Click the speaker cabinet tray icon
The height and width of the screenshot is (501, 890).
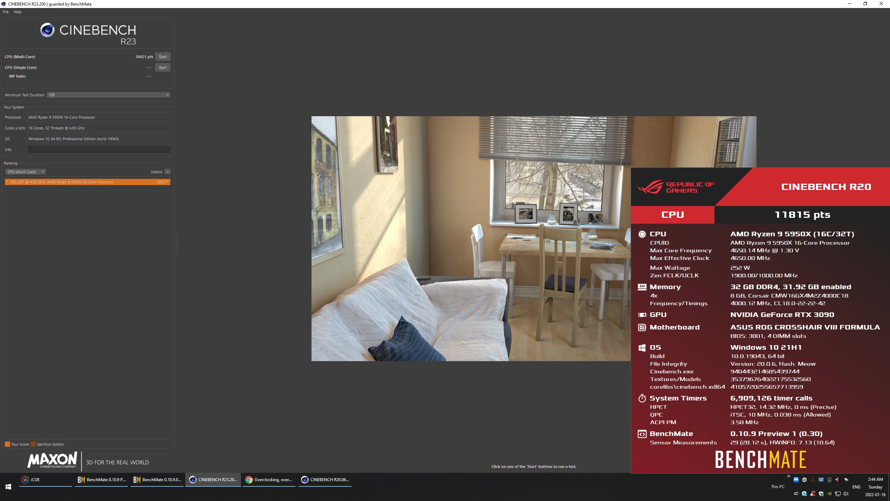tap(830, 480)
